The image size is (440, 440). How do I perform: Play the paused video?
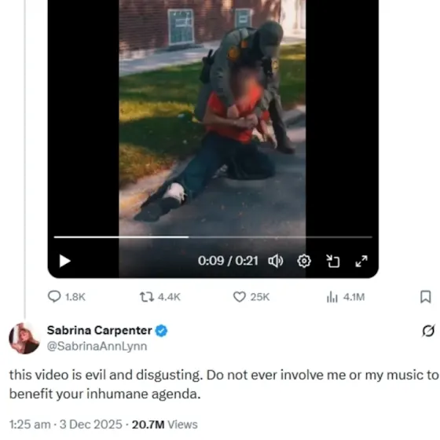click(x=64, y=261)
